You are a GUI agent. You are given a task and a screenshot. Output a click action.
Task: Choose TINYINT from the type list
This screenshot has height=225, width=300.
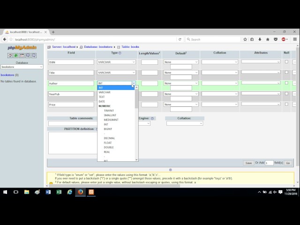tap(116, 111)
